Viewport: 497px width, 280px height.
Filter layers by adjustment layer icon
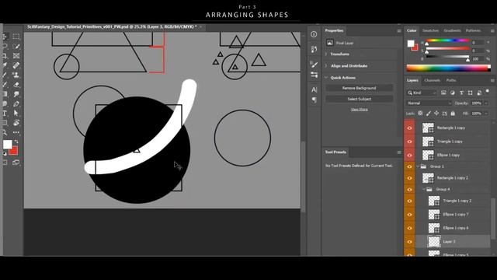click(x=452, y=93)
